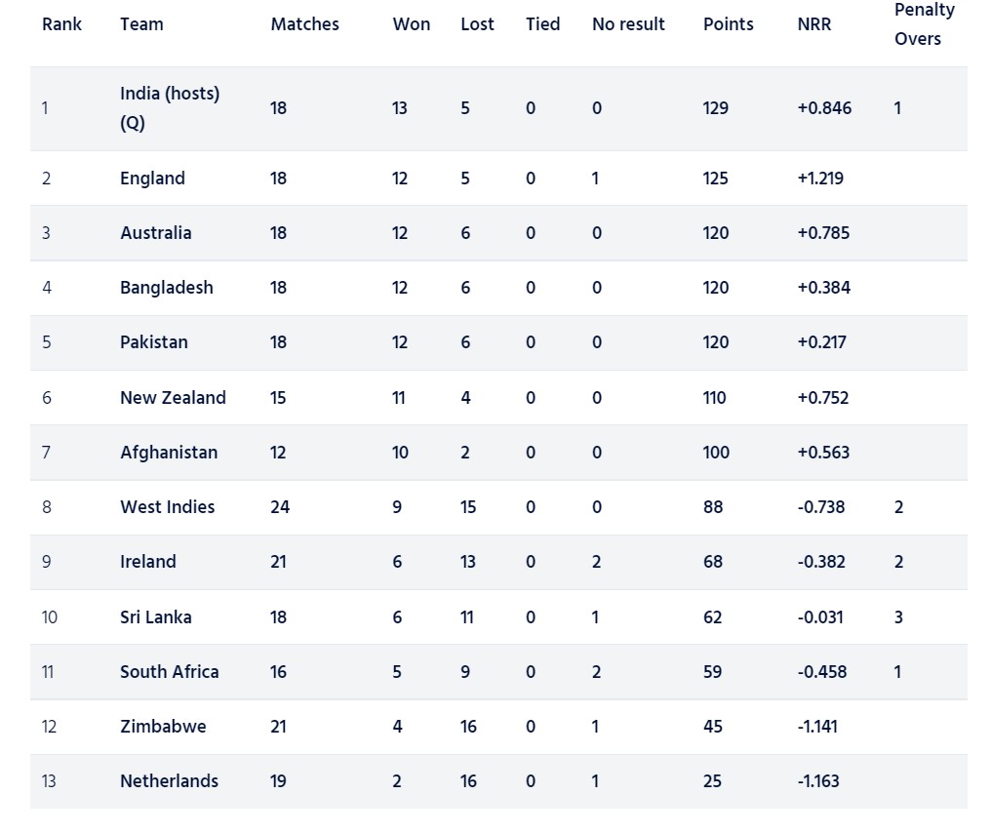Click the Team column header
This screenshot has height=834, width=992.
click(x=141, y=24)
